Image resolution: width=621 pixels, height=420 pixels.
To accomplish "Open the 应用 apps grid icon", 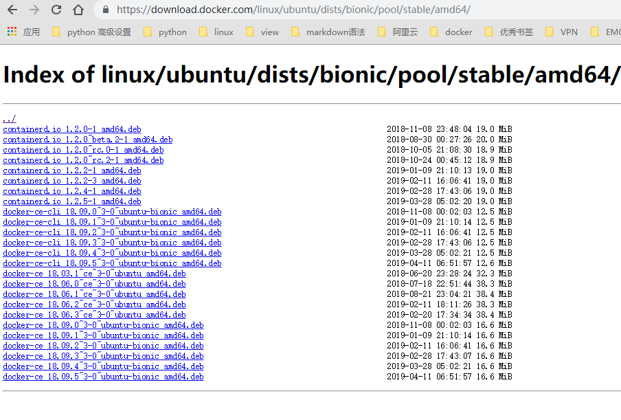I will [x=11, y=32].
